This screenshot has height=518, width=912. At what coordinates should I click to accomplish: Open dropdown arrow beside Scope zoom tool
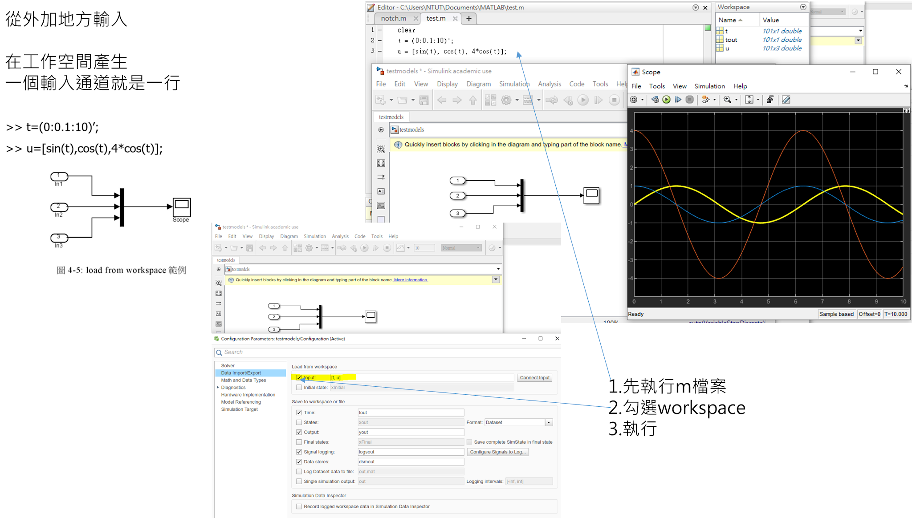[736, 100]
